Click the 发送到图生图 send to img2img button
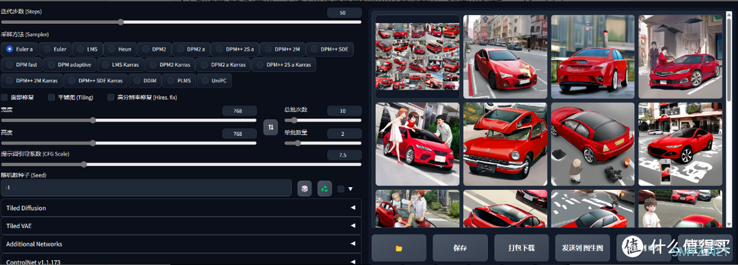This screenshot has height=265, width=738. (x=583, y=248)
